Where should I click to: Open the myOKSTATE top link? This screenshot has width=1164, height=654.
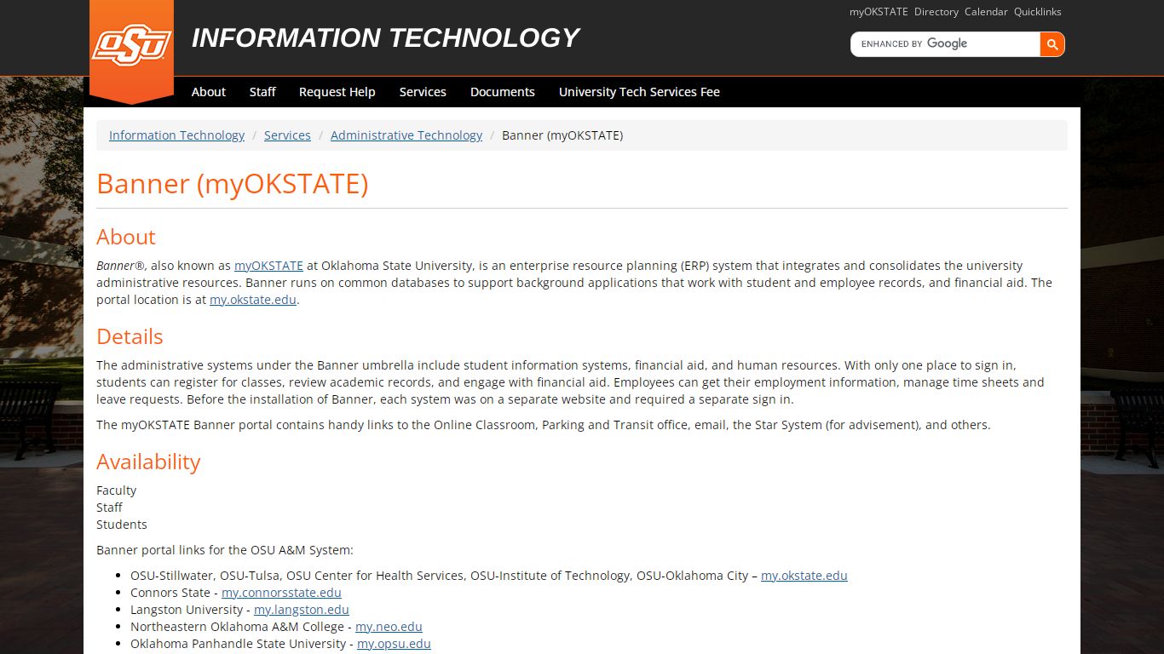(879, 12)
